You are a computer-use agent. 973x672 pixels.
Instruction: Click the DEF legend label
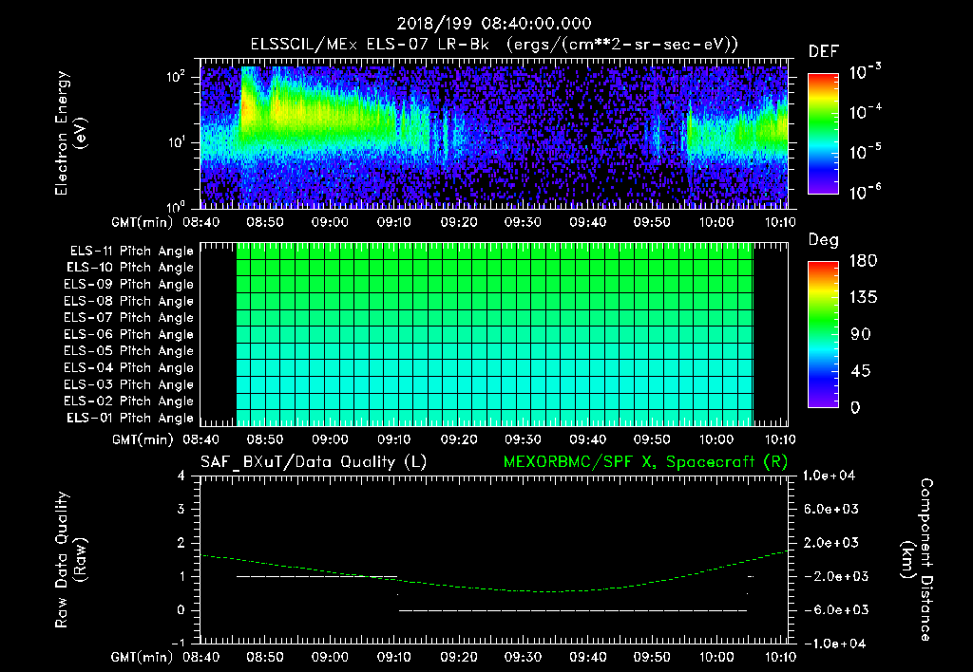824,51
